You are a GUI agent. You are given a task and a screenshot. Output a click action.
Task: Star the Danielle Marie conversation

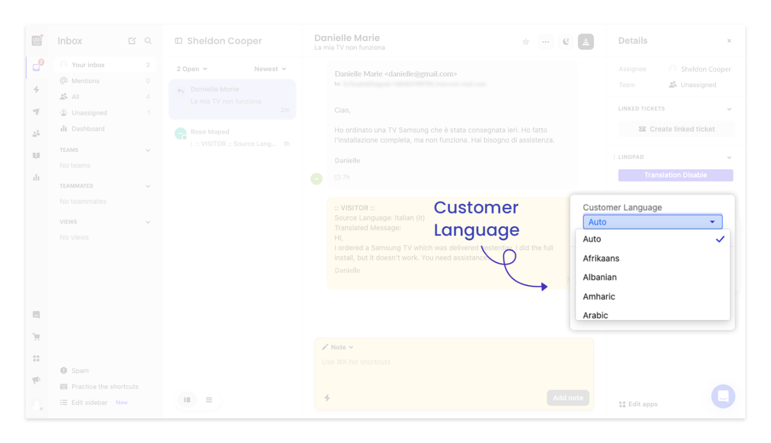click(x=525, y=42)
